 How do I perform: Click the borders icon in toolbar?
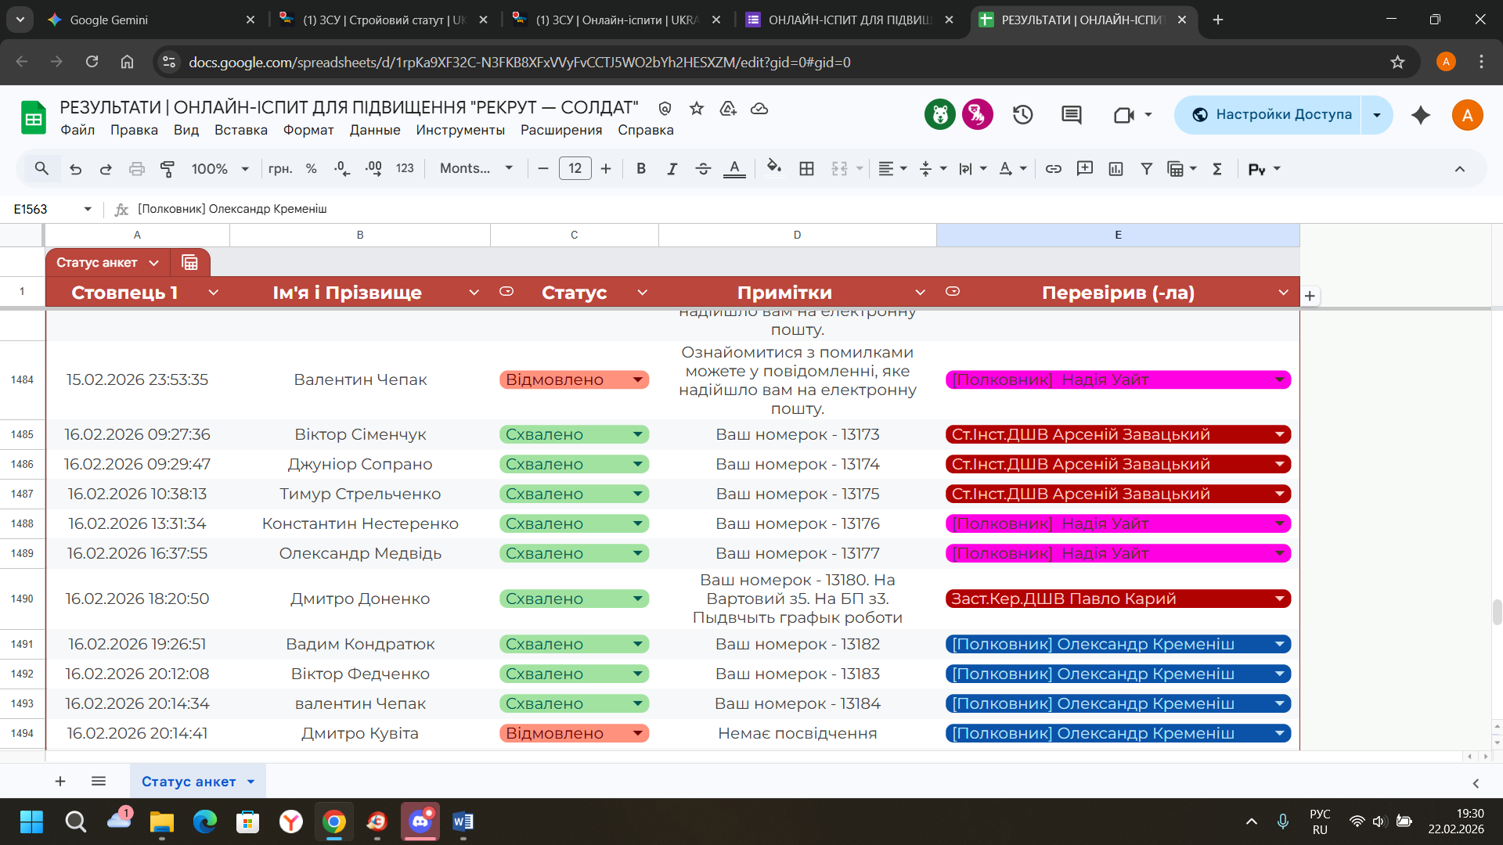point(806,168)
